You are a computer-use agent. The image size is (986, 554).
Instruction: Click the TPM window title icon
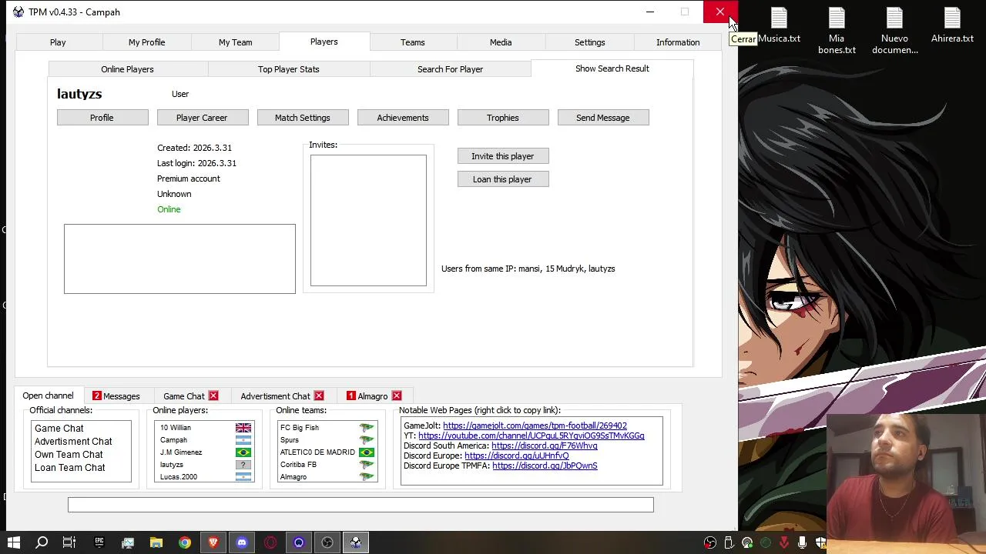[x=18, y=12]
